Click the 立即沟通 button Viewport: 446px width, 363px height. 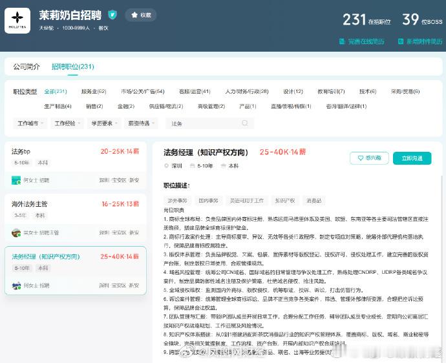point(412,158)
